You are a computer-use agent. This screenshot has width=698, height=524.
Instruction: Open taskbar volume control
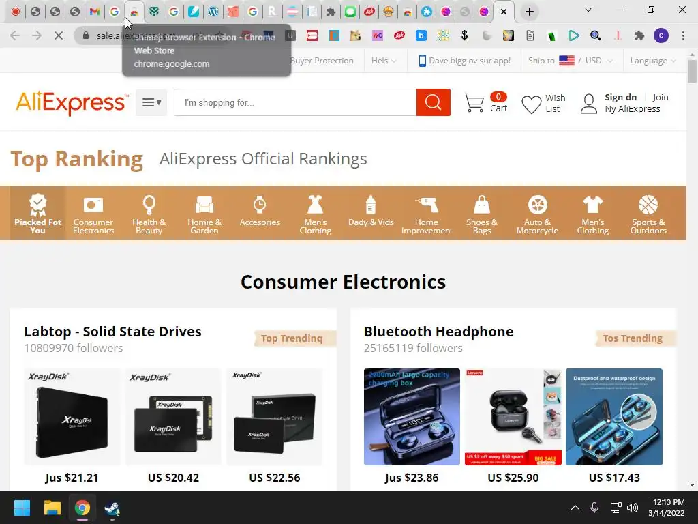coord(632,508)
